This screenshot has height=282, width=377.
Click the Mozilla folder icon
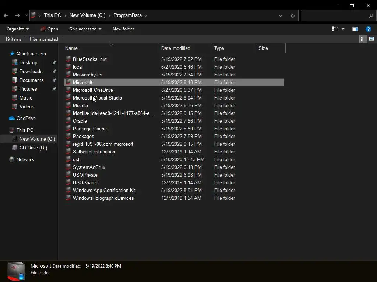pyautogui.click(x=68, y=105)
